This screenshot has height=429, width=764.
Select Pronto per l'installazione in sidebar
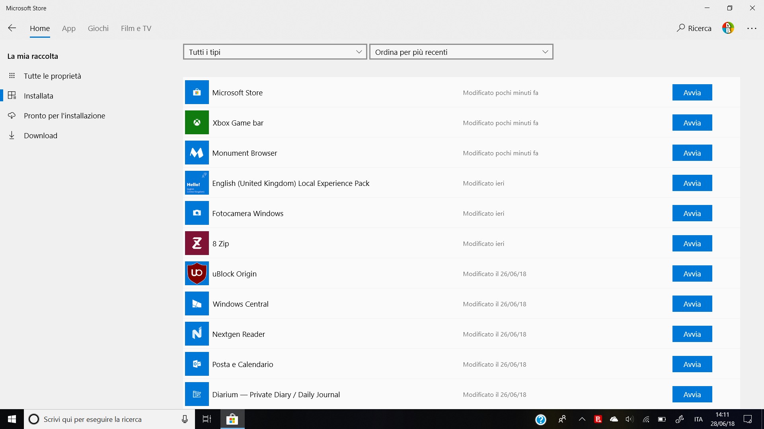(x=64, y=116)
